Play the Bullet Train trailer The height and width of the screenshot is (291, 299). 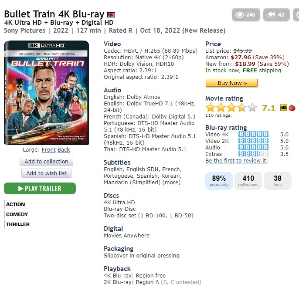tap(40, 189)
